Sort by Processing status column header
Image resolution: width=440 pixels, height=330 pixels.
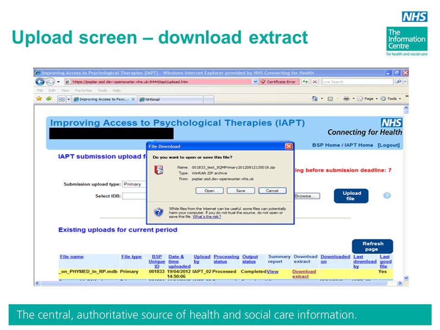tap(226, 259)
